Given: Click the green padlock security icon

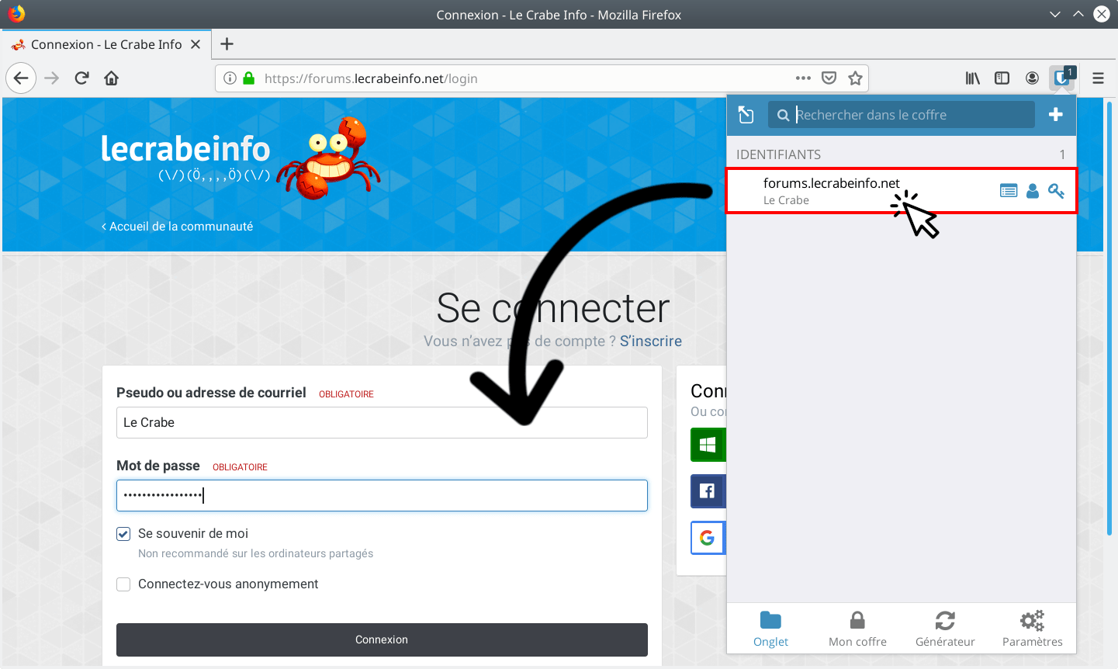Looking at the screenshot, I should 248,78.
